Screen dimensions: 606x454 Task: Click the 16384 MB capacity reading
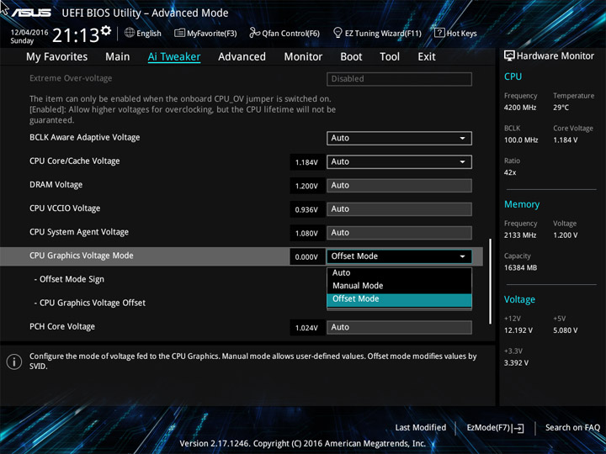pos(520,268)
